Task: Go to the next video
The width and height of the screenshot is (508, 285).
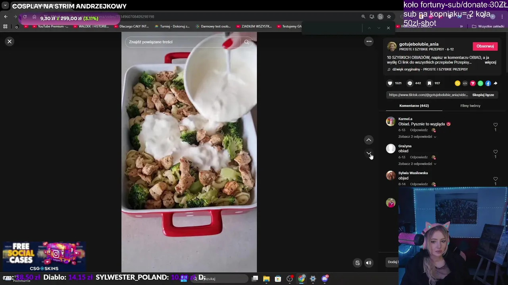Action: click(x=369, y=153)
